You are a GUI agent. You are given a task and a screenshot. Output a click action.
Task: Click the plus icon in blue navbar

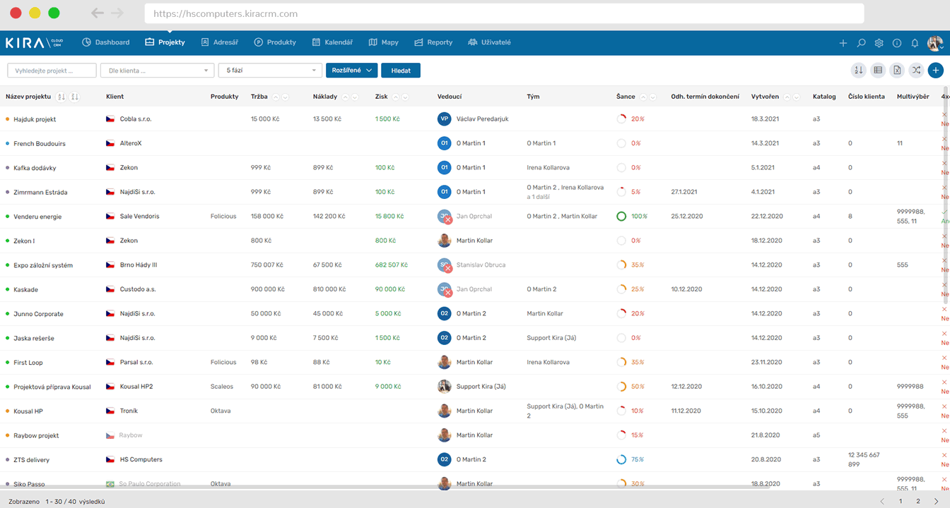(x=843, y=43)
